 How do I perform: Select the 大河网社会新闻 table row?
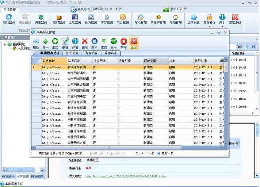pos(128,85)
